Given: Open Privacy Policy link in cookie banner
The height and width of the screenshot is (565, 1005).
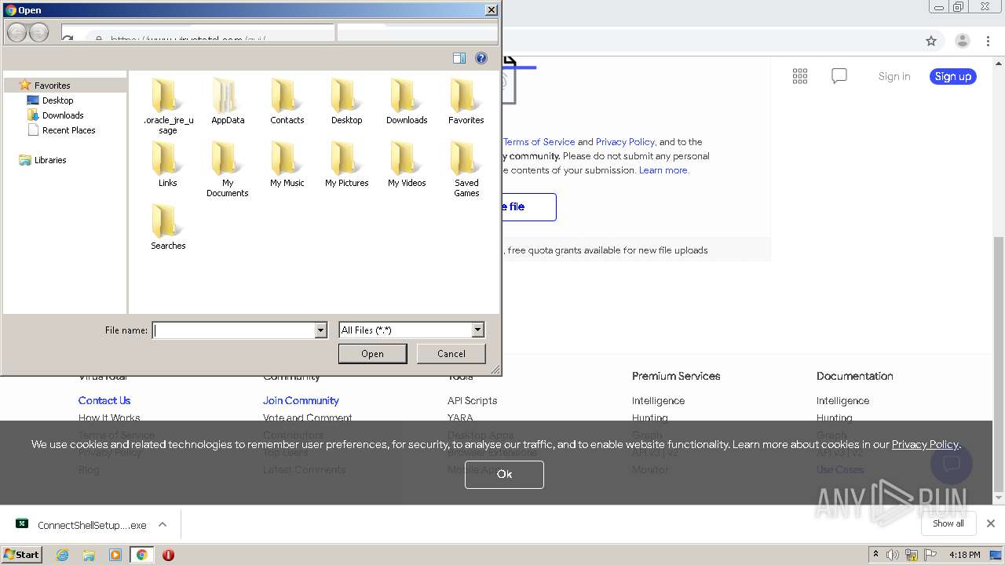Looking at the screenshot, I should pos(925,444).
